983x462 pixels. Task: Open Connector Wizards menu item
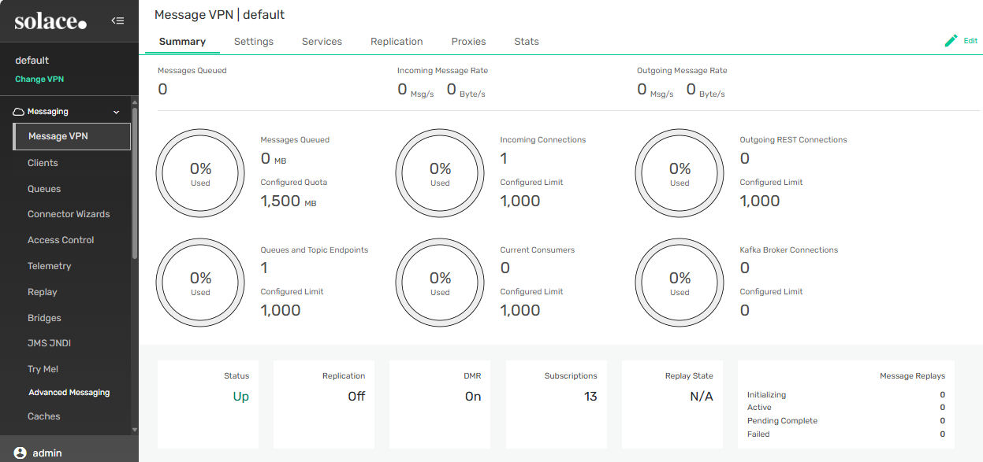coord(69,214)
